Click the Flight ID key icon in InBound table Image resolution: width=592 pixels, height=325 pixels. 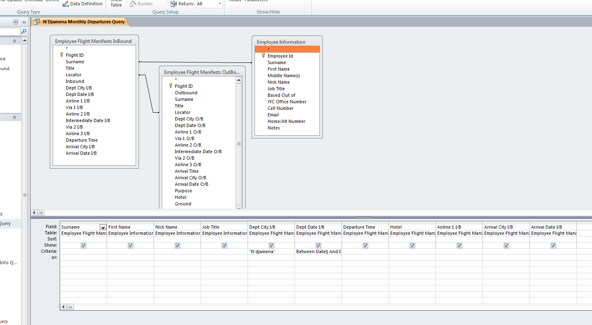coord(62,55)
